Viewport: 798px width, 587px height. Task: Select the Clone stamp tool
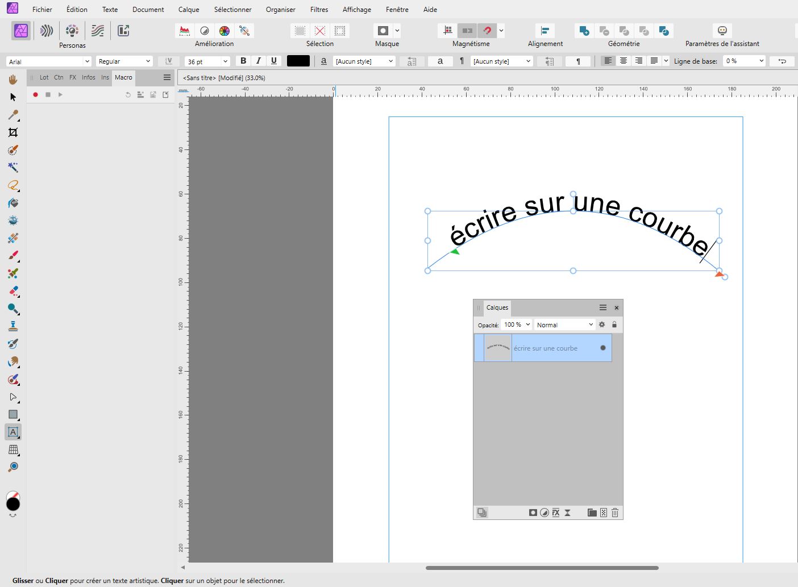point(13,326)
